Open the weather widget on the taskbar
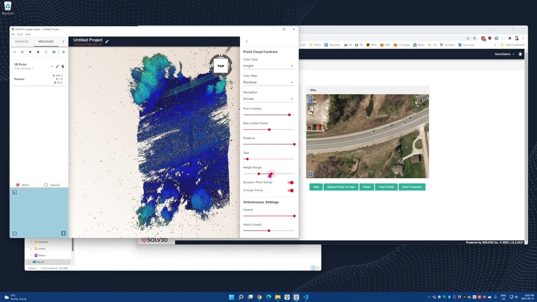The width and height of the screenshot is (537, 302). click(x=15, y=297)
